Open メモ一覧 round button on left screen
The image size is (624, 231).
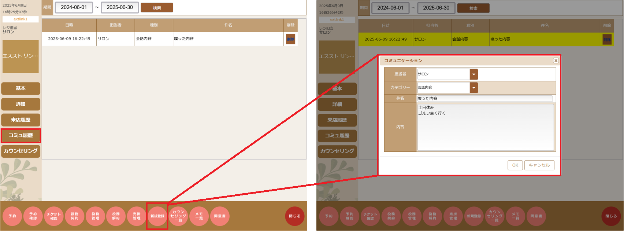[x=199, y=216]
